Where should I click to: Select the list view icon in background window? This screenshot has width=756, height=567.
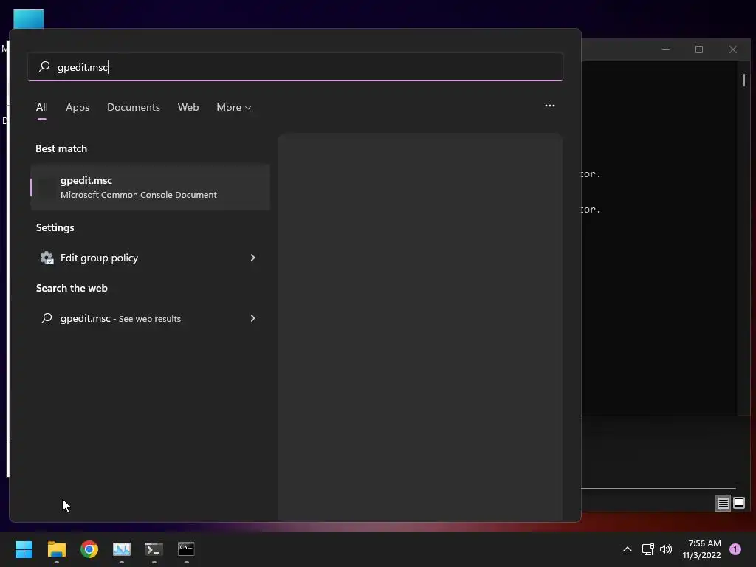[723, 504]
